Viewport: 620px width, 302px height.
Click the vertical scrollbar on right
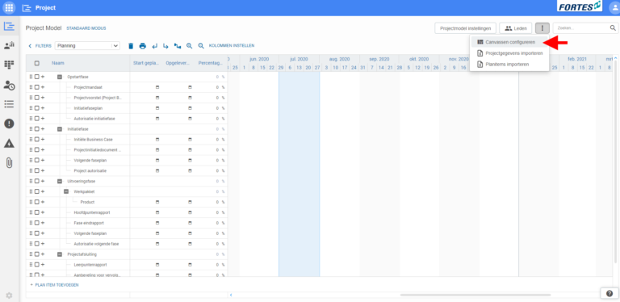click(615, 162)
